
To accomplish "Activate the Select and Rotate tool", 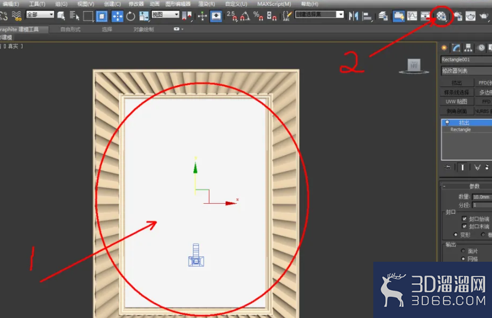I will pos(131,16).
